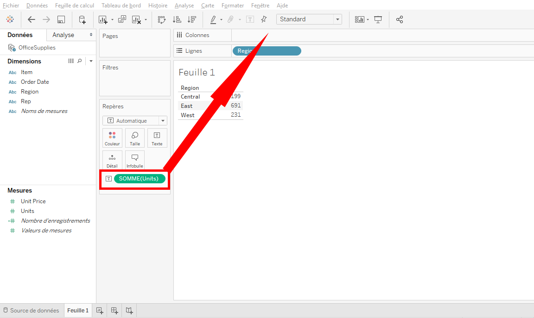The width and height of the screenshot is (534, 318).
Task: Click the SOMME(Units) green pill
Action: click(x=139, y=178)
